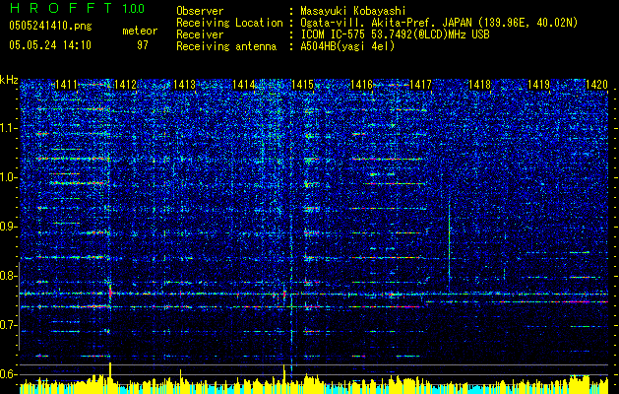Click the Observer label
Viewport: 619px width, 394px height.
coord(200,12)
